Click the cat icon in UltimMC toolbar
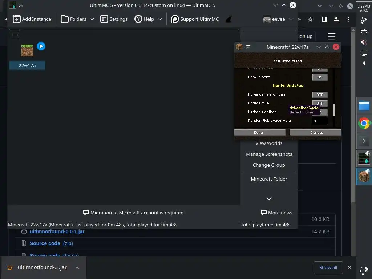 pyautogui.click(x=229, y=19)
